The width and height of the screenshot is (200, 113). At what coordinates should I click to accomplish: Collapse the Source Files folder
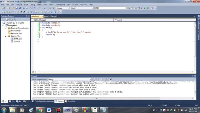(x=6, y=36)
